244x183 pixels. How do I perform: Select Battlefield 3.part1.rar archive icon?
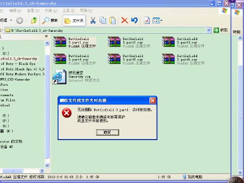pyautogui.click(x=60, y=42)
